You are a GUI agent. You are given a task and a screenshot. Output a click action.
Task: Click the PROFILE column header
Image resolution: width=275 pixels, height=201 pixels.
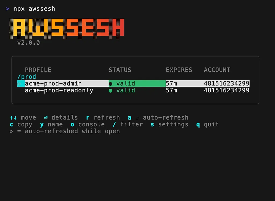[x=38, y=70]
